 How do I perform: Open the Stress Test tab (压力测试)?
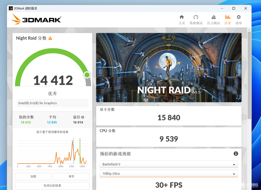tap(213, 20)
